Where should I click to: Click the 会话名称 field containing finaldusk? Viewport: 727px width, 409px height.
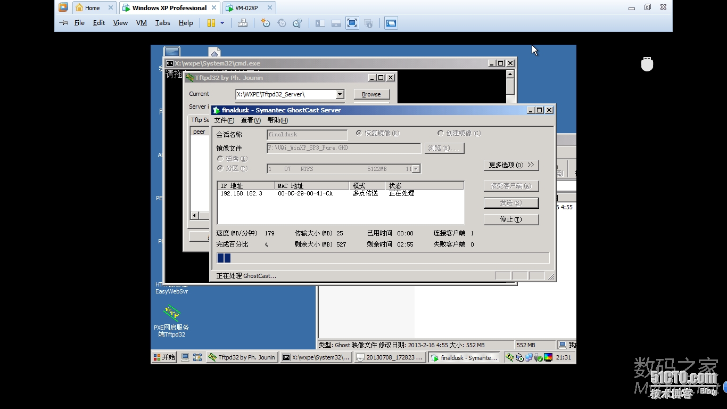click(307, 135)
